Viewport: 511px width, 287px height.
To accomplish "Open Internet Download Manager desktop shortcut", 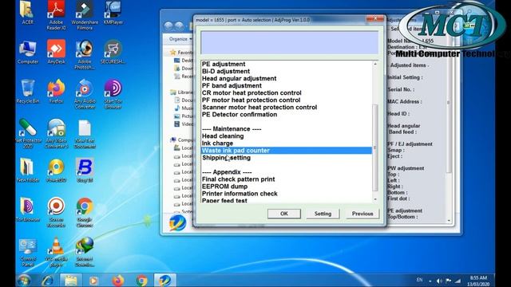I will coord(85,253).
